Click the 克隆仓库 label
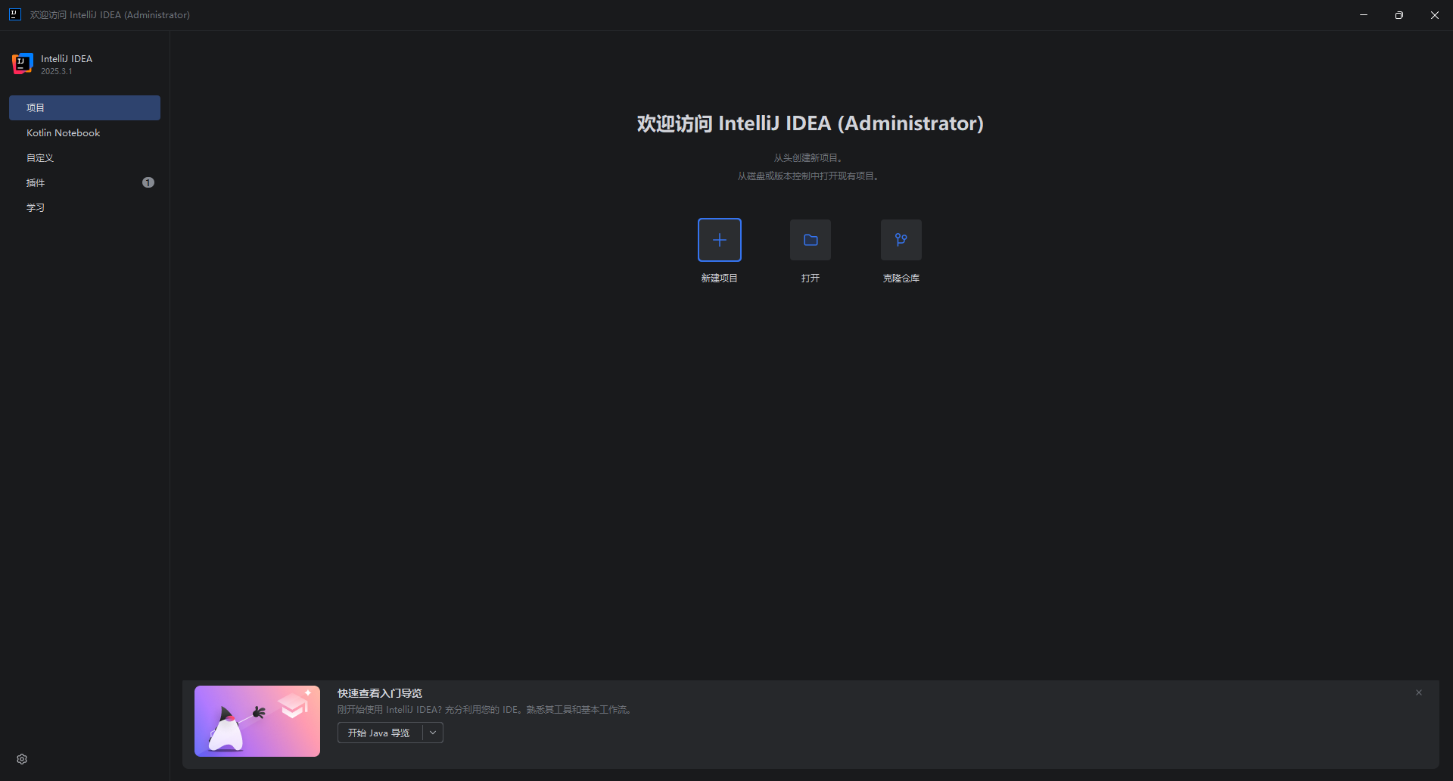This screenshot has height=781, width=1453. pos(901,278)
